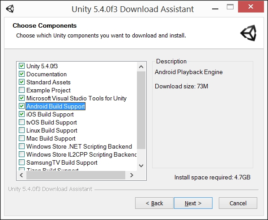Return to previous page with Back

pos(154,203)
